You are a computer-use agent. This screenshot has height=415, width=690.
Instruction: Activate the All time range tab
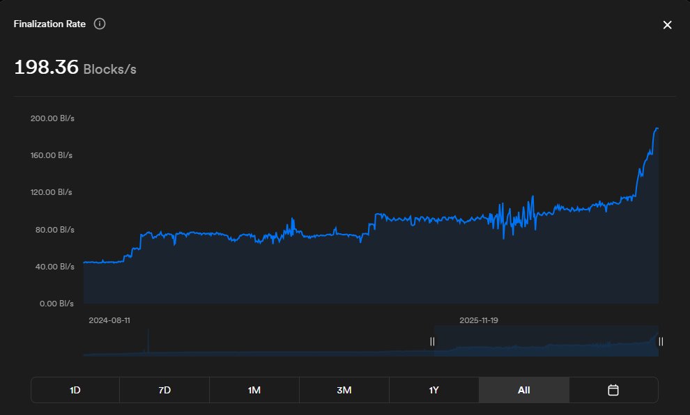[x=523, y=390]
